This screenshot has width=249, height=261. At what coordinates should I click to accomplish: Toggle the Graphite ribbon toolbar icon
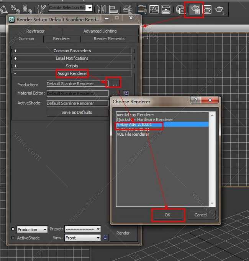(142, 9)
